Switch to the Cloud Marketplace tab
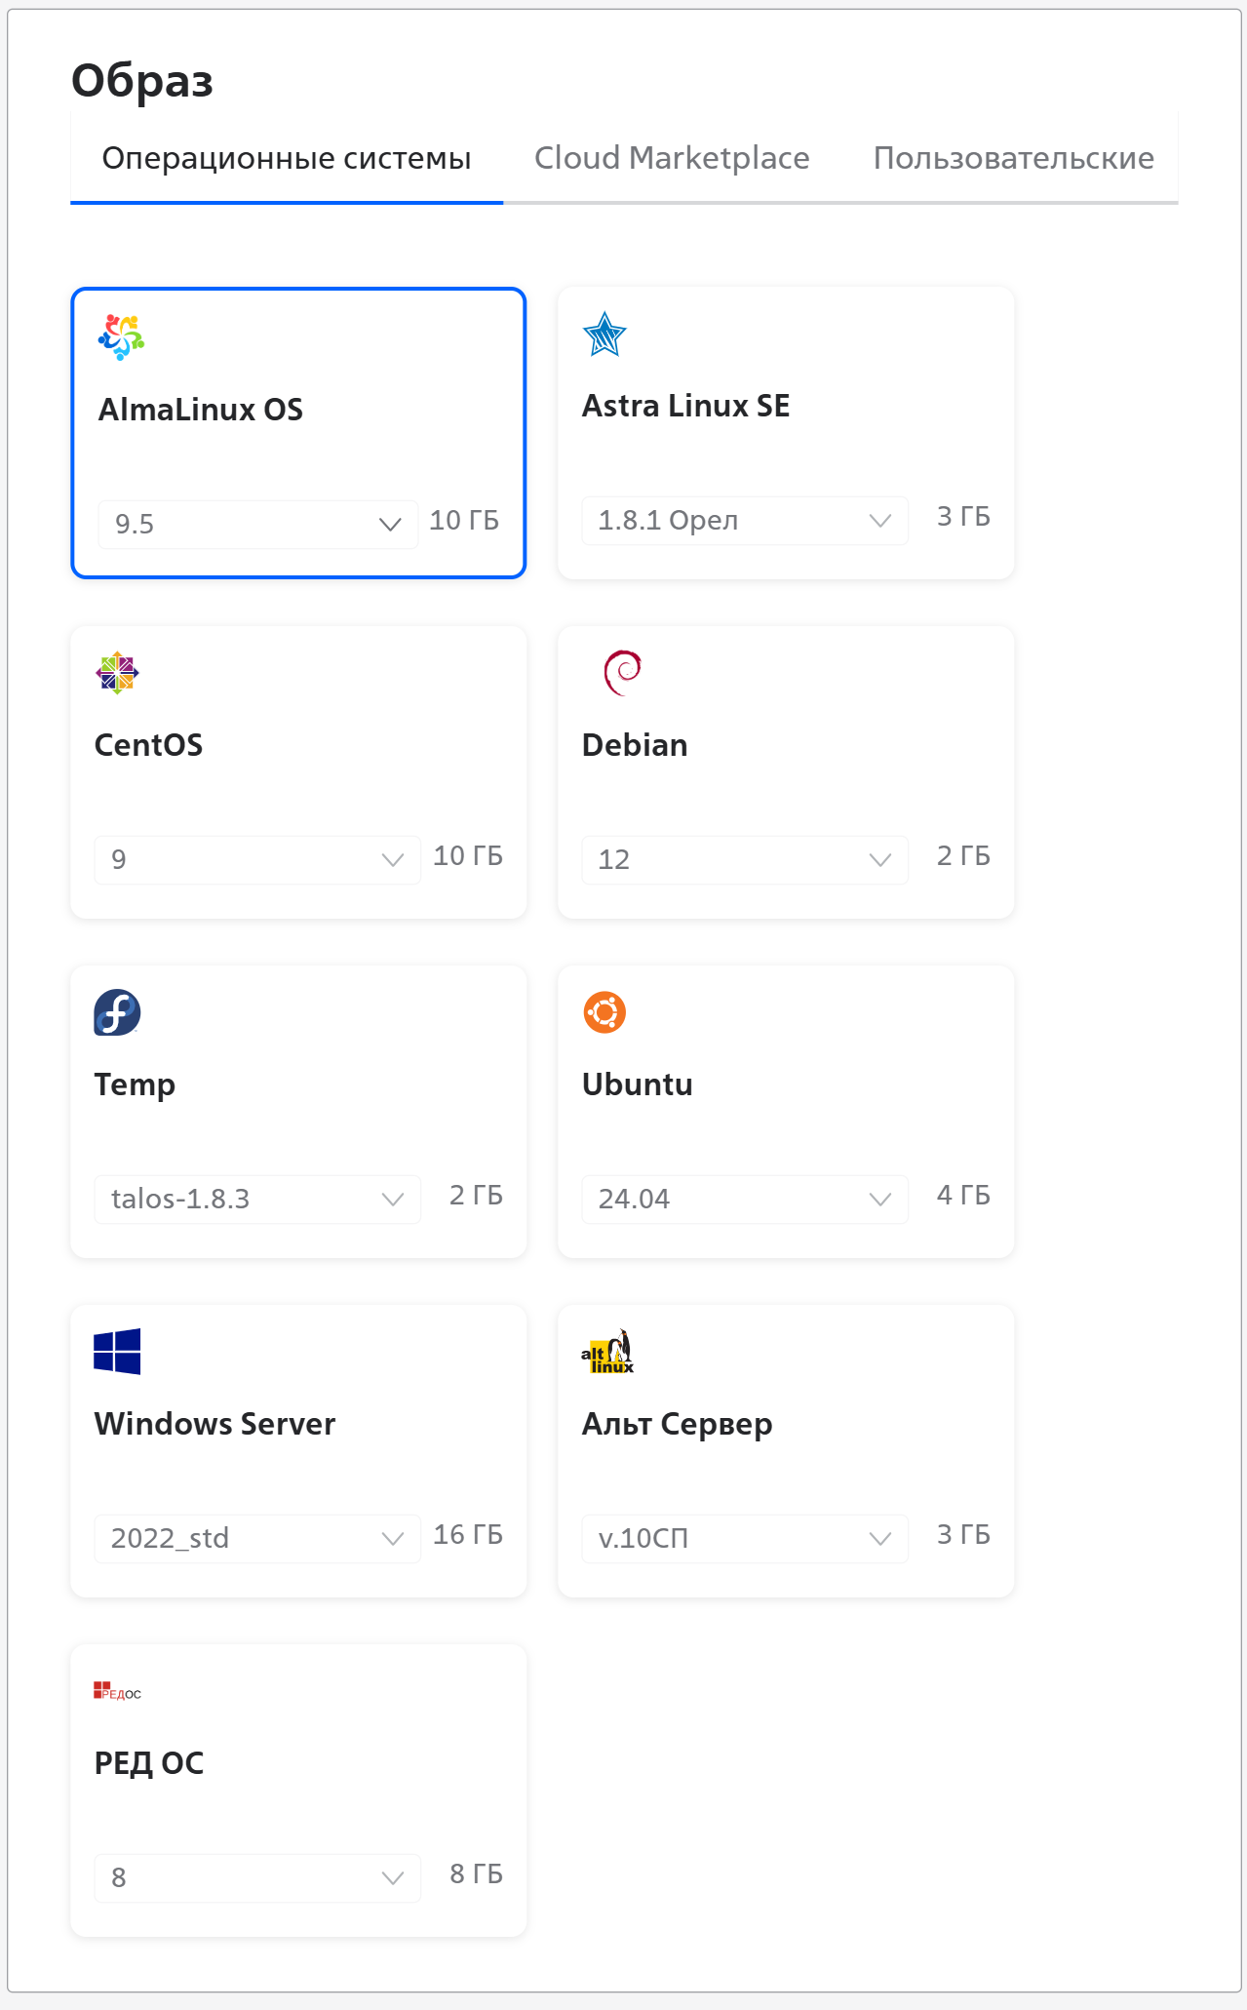The image size is (1247, 2010). point(672,158)
